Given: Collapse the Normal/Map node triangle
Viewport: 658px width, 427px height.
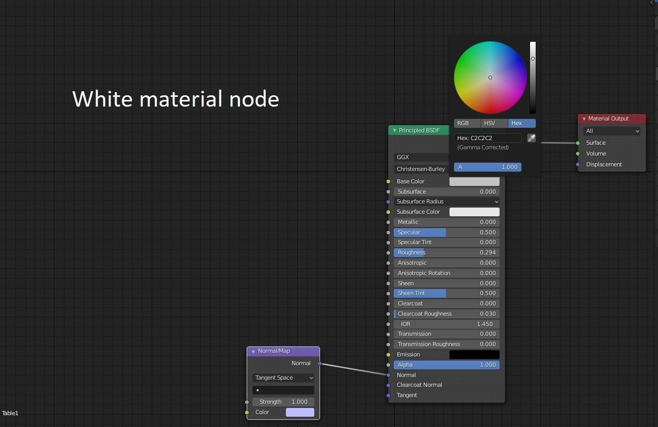Looking at the screenshot, I should pyautogui.click(x=253, y=351).
